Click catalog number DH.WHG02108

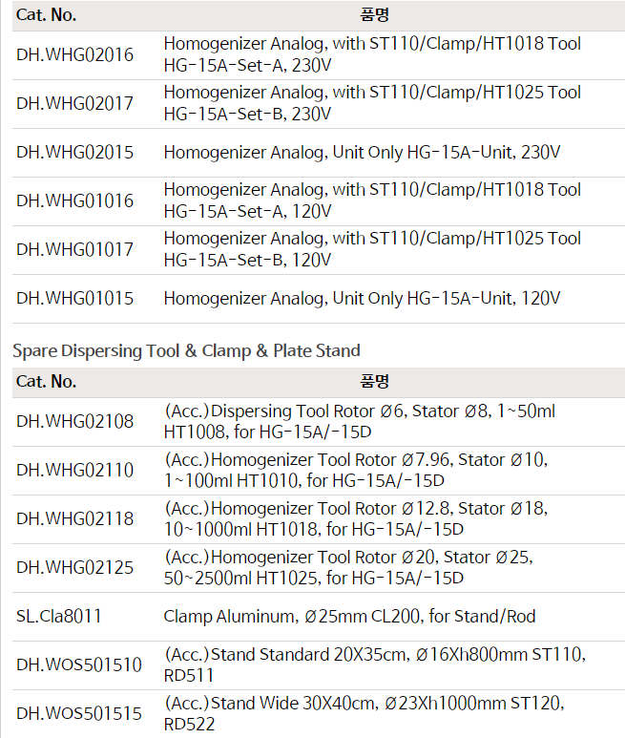[x=75, y=421]
